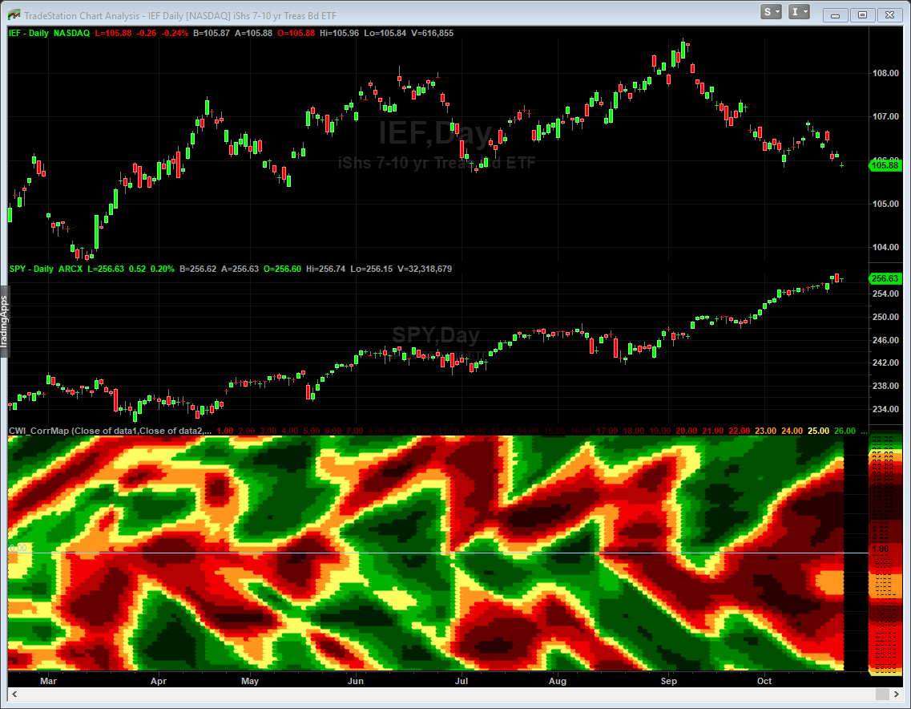Open the interval link 'I' dropdown

point(799,12)
